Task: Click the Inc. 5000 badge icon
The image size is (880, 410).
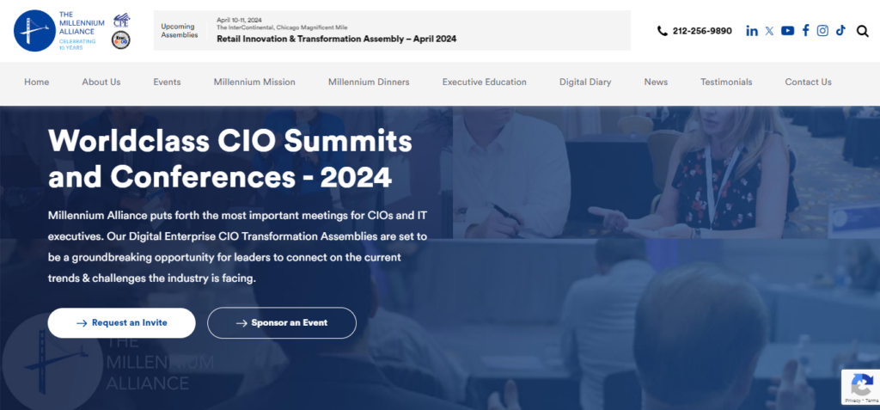Action: point(120,40)
